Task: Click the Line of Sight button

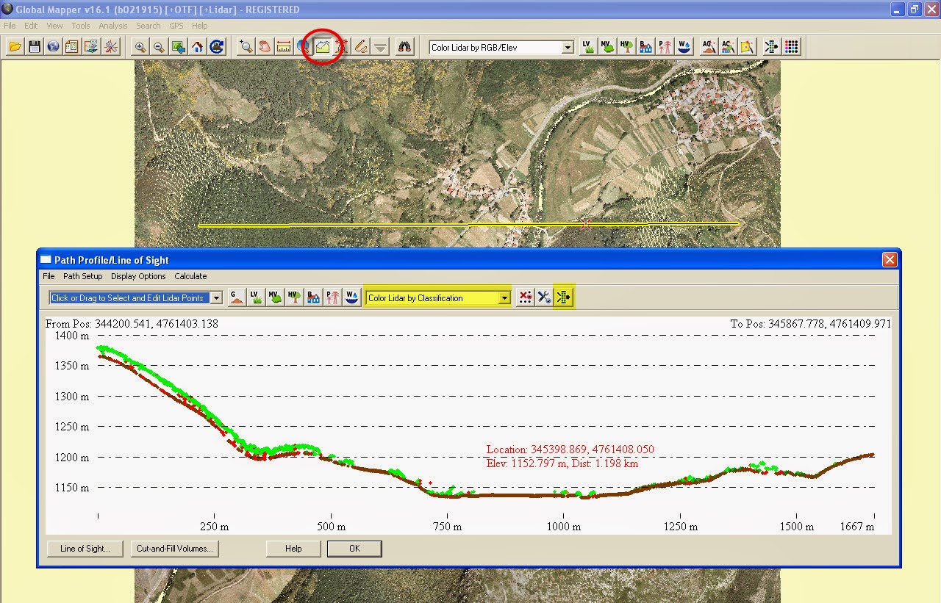Action: pos(84,548)
